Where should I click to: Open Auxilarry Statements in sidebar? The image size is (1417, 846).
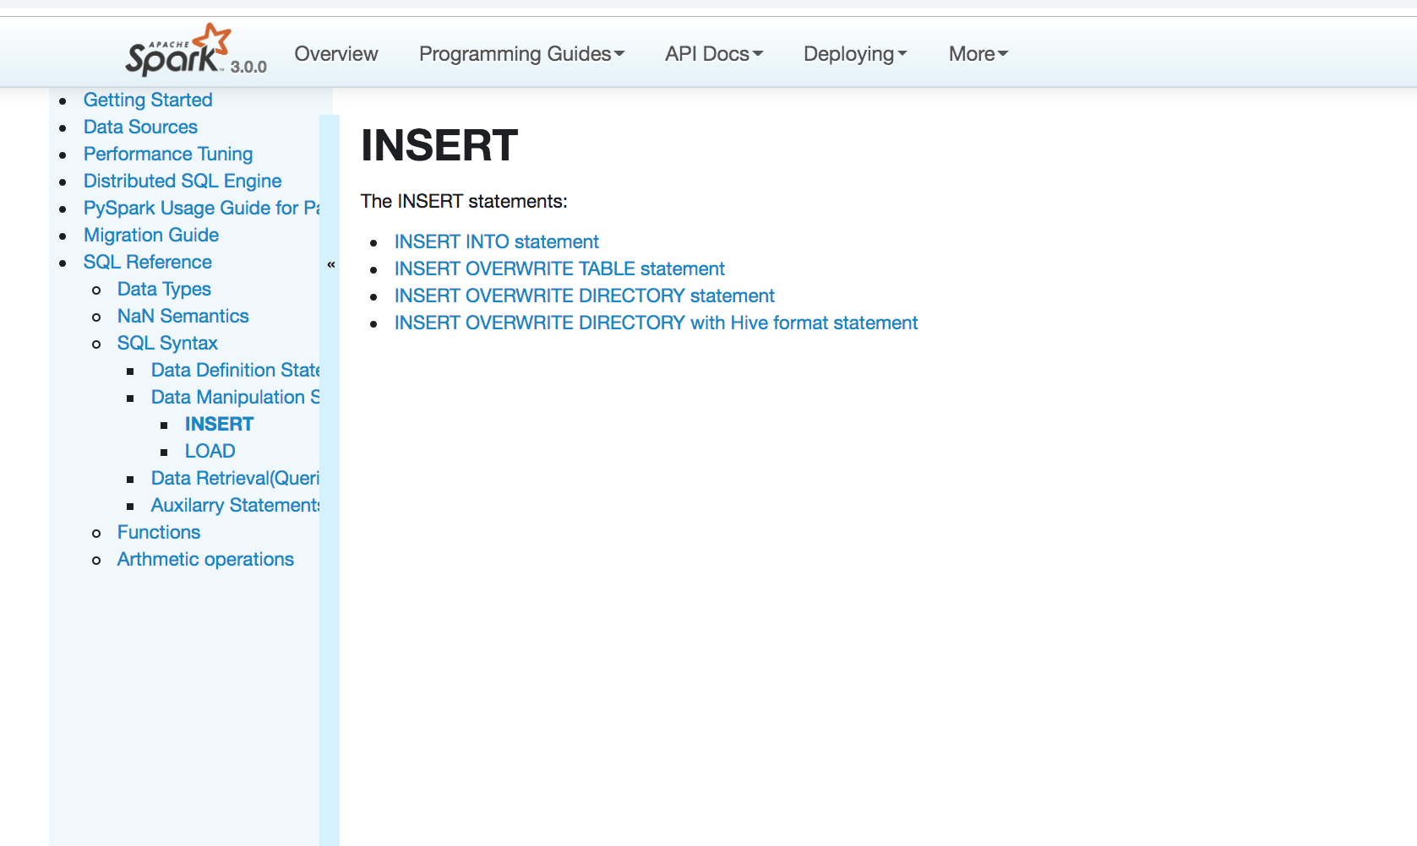(236, 505)
